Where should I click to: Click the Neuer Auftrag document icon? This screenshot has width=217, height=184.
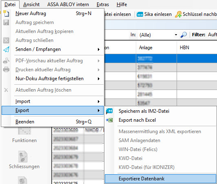pyautogui.click(x=6, y=13)
